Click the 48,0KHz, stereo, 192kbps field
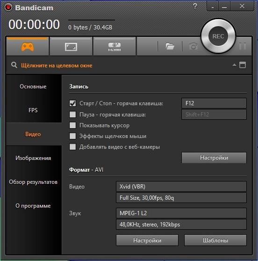Viewport: 258px width, 261px height. point(181,225)
